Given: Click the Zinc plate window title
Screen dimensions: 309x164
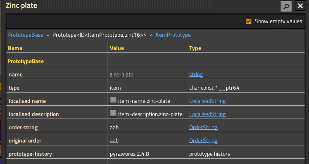Looking at the screenshot, I should [x=21, y=5].
